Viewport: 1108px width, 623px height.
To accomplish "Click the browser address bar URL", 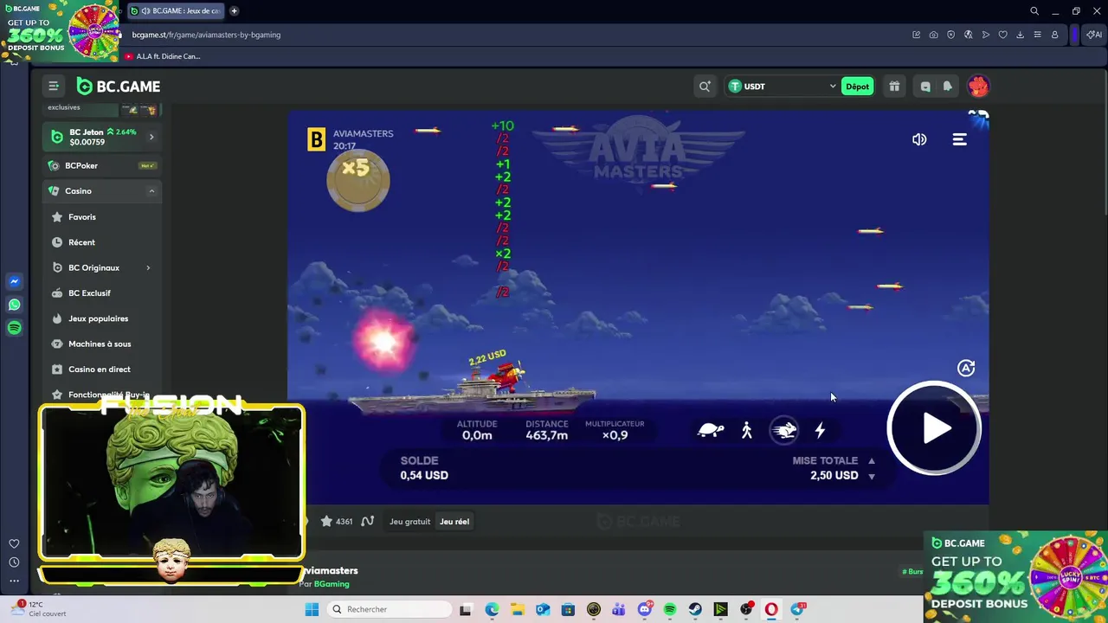I will pyautogui.click(x=206, y=35).
